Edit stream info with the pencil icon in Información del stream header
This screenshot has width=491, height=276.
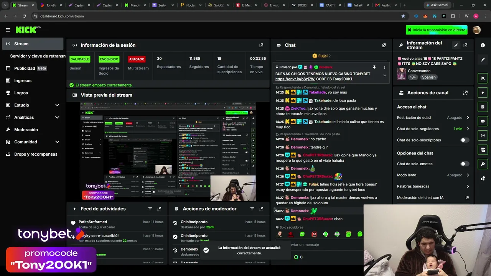click(456, 45)
